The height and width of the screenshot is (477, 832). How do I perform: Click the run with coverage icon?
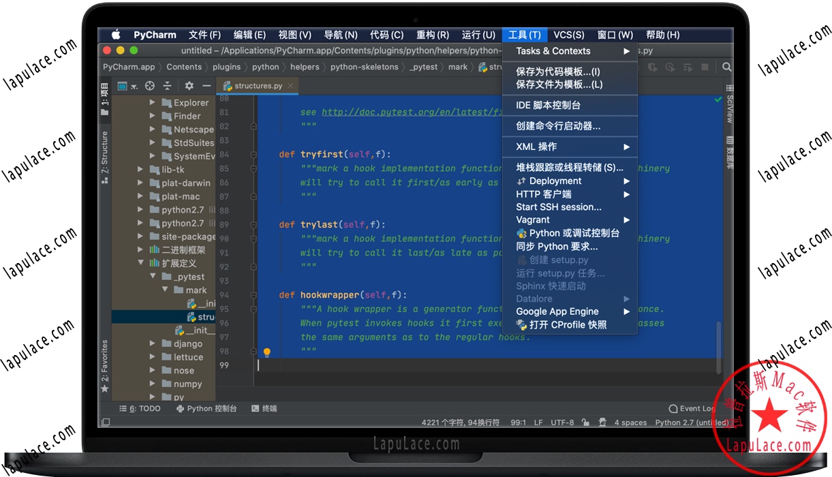tap(653, 67)
